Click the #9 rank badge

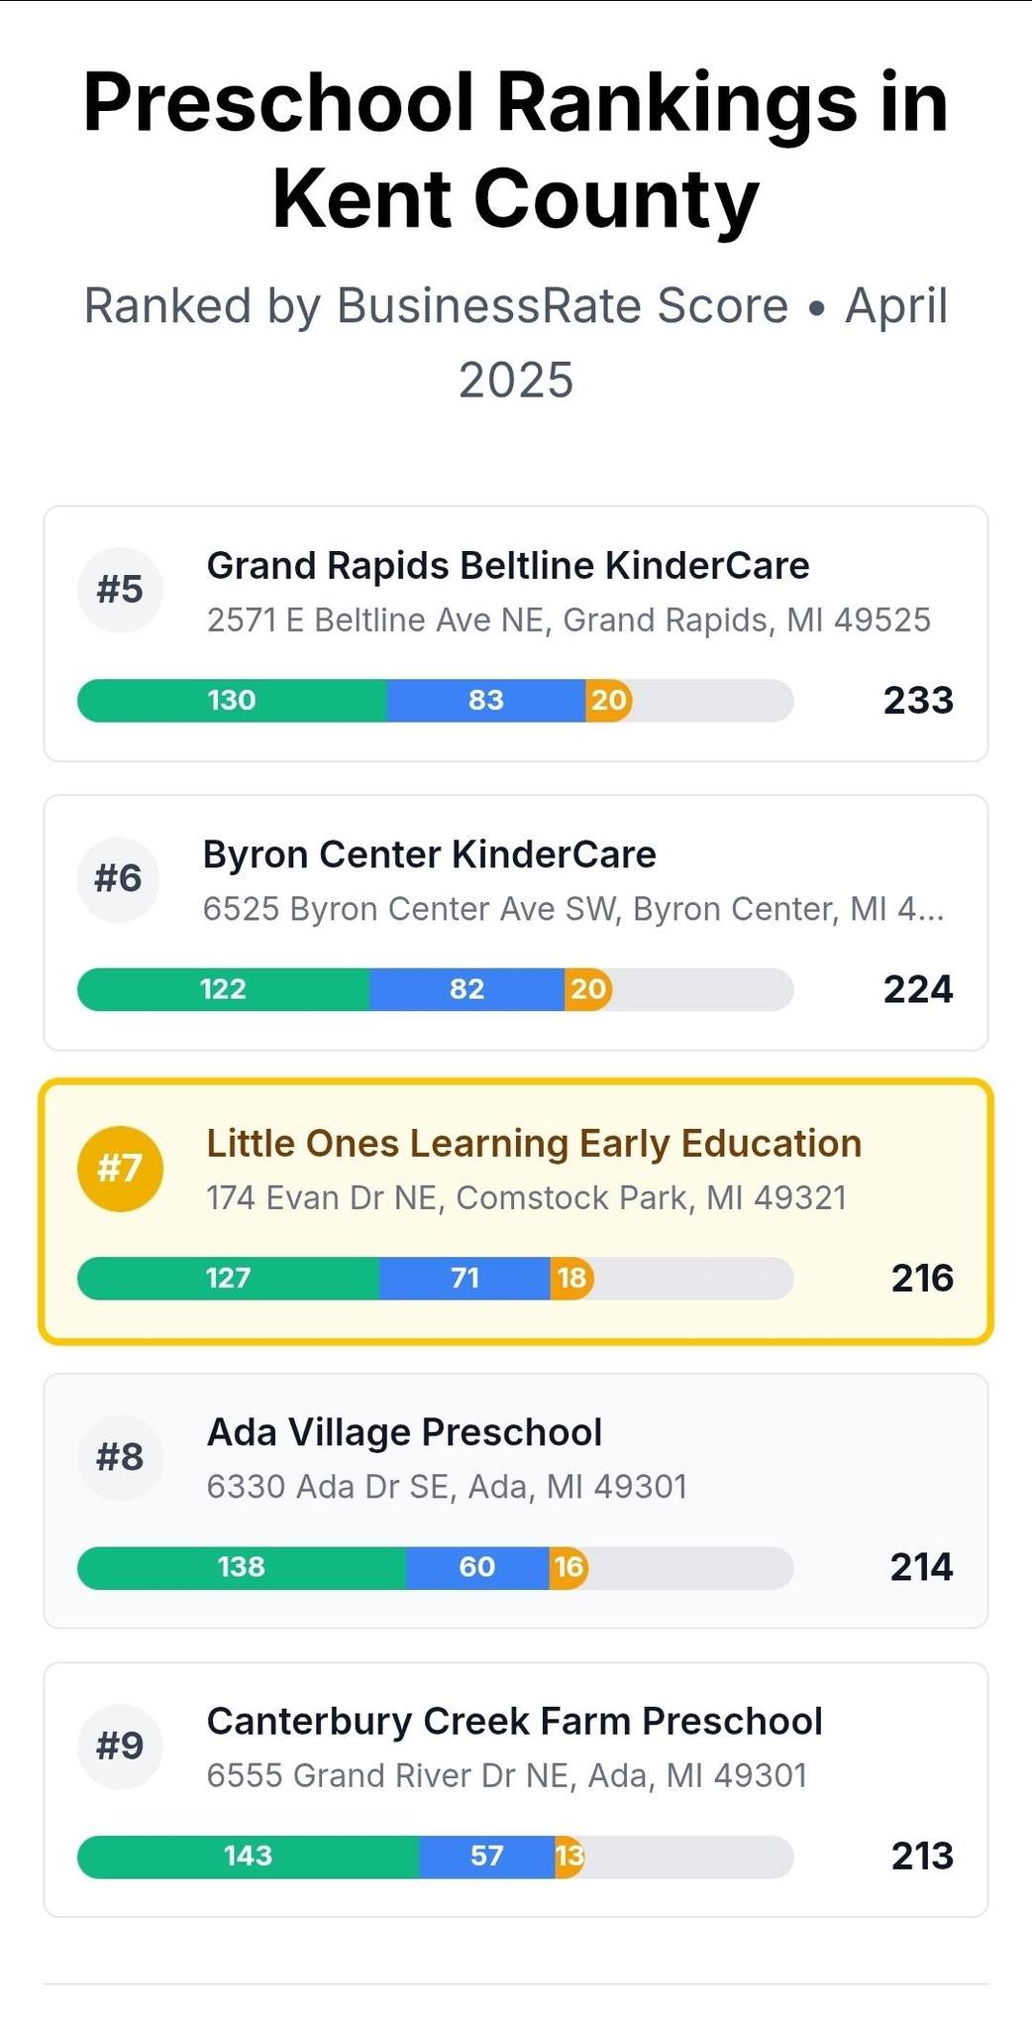(x=120, y=1746)
